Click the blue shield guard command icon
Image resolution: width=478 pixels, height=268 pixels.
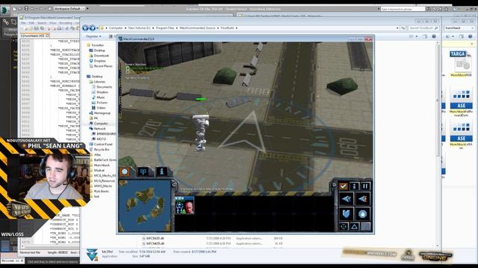coord(347,214)
